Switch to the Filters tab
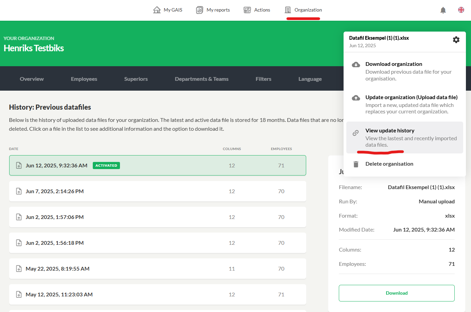This screenshot has height=312, width=471. pyautogui.click(x=263, y=79)
